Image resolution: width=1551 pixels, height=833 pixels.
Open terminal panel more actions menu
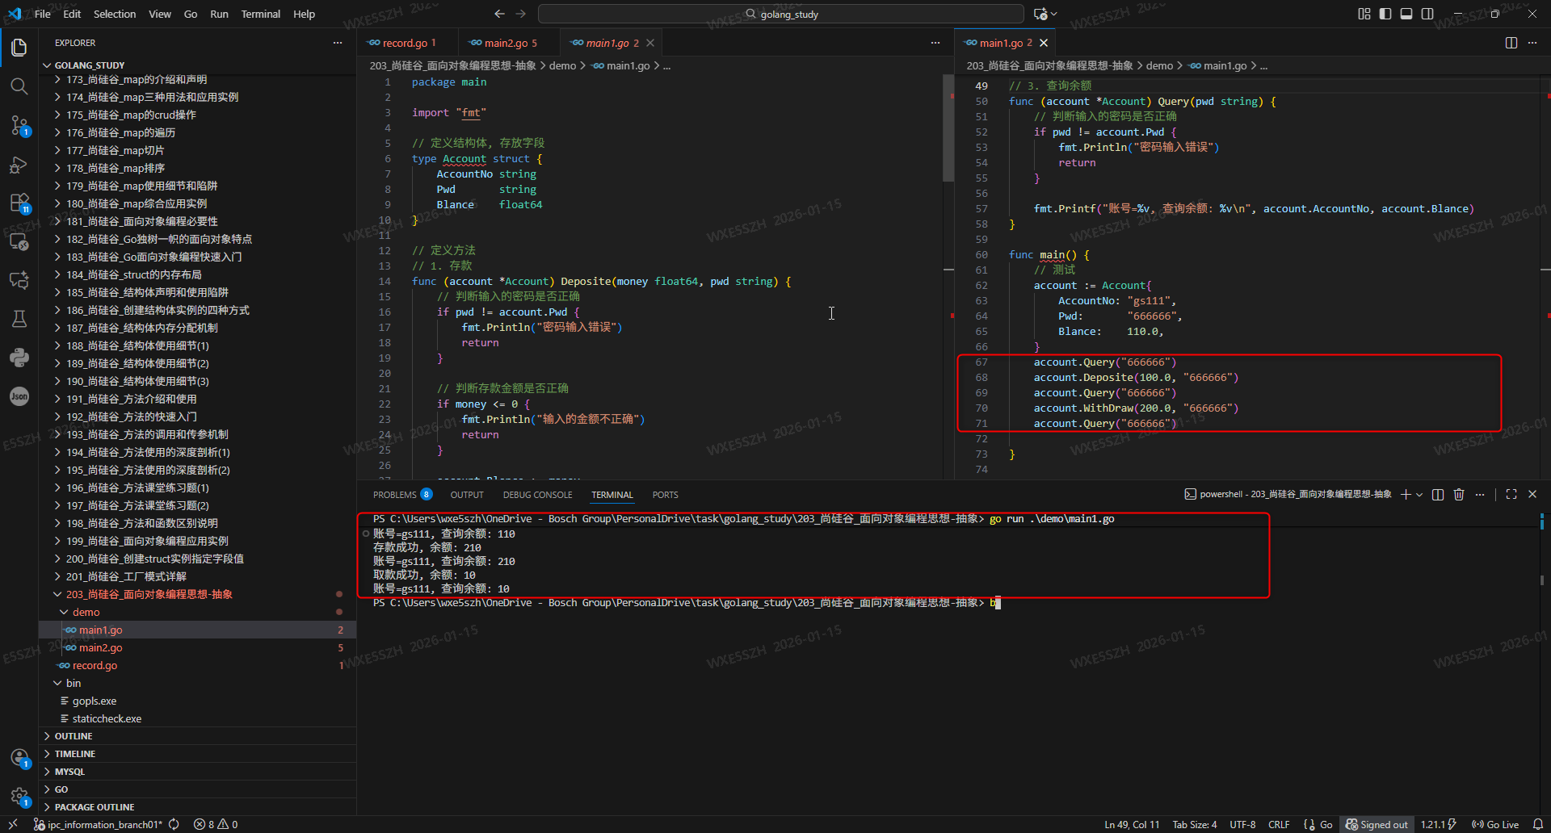[1480, 495]
